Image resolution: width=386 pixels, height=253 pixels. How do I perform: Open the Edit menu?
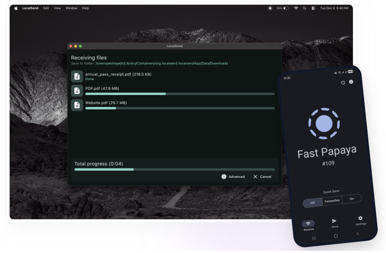[46, 8]
